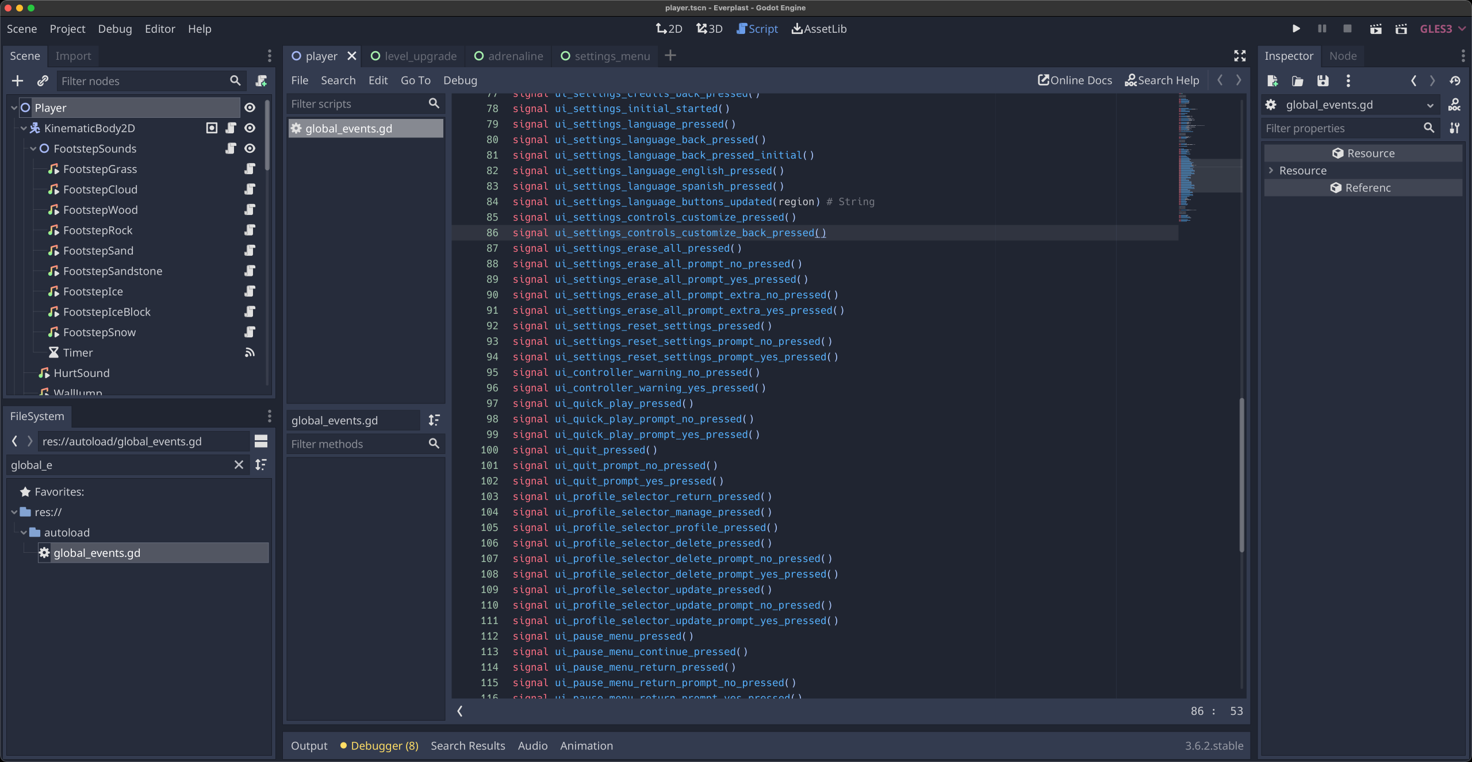
Task: Open the script attached to KinematicBody2D
Action: (x=231, y=128)
